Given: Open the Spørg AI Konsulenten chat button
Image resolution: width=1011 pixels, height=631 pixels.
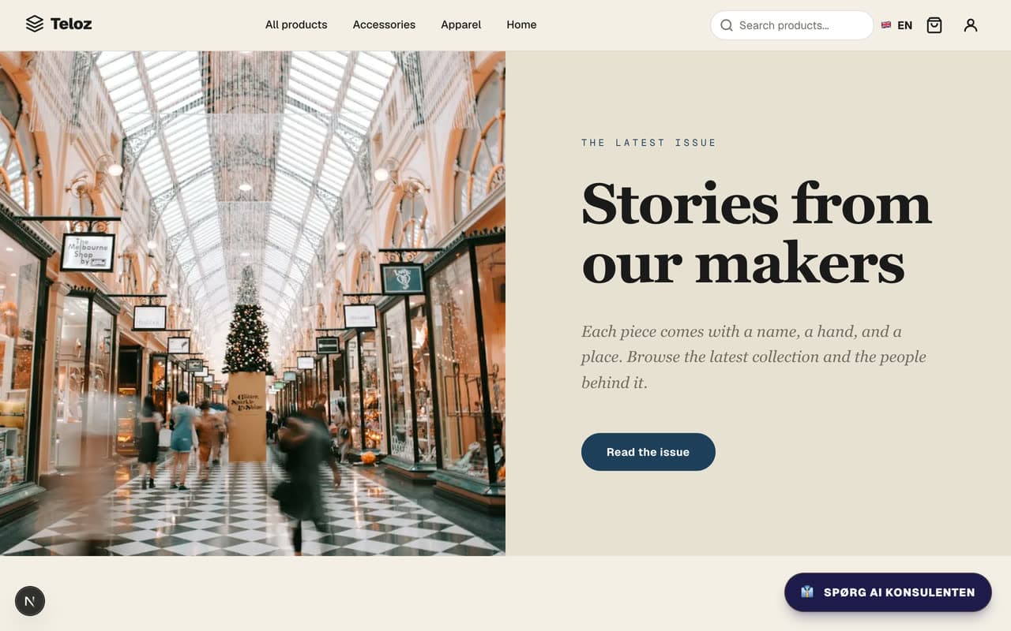Looking at the screenshot, I should (x=888, y=592).
